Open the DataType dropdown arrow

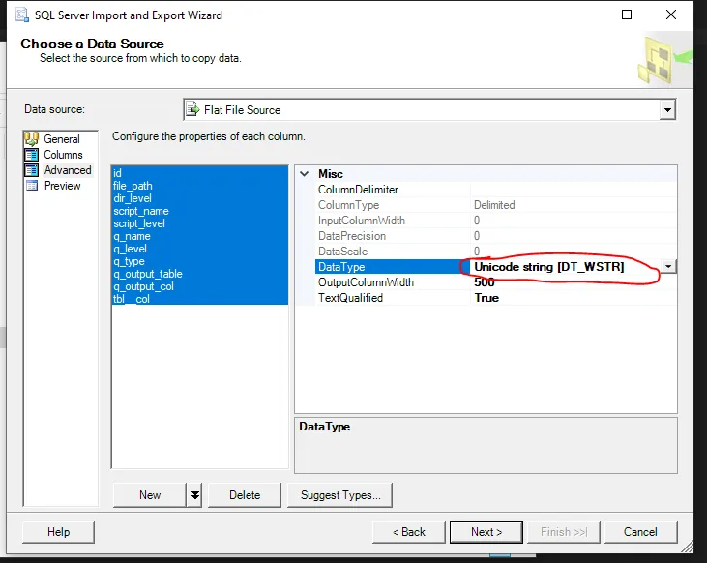pos(668,267)
